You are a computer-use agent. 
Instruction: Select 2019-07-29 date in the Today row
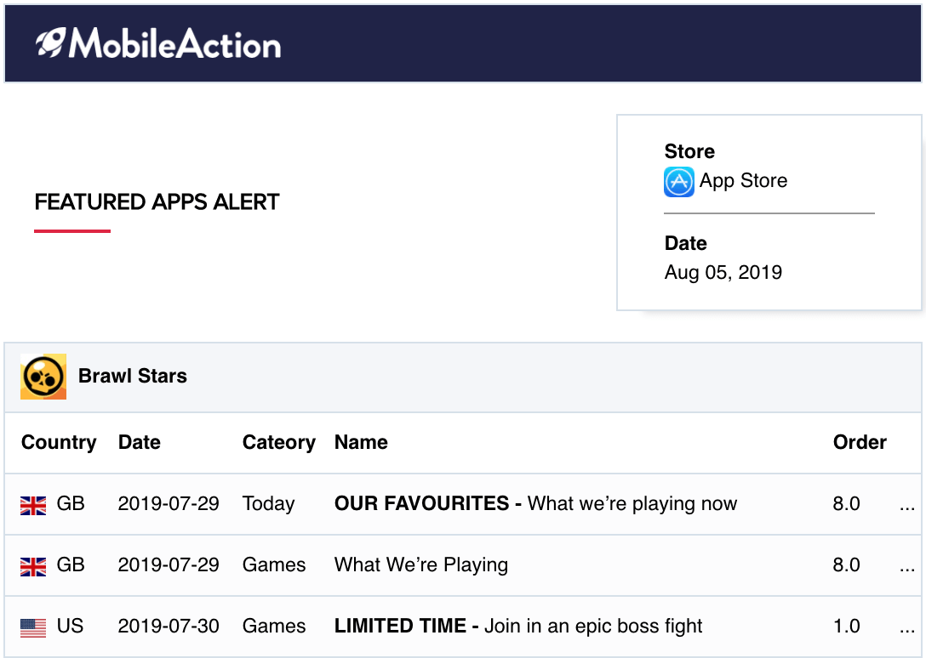[169, 503]
